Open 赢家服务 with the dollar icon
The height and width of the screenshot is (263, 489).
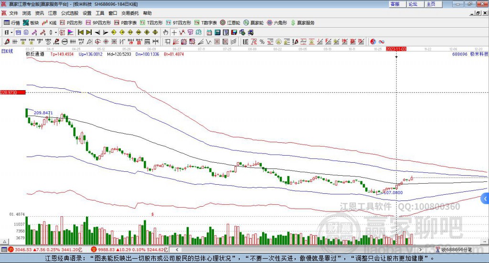coord(302,23)
